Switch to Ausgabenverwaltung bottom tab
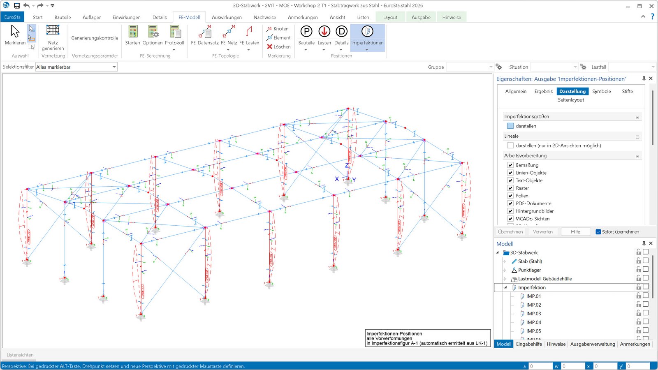This screenshot has width=658, height=370. click(x=593, y=344)
